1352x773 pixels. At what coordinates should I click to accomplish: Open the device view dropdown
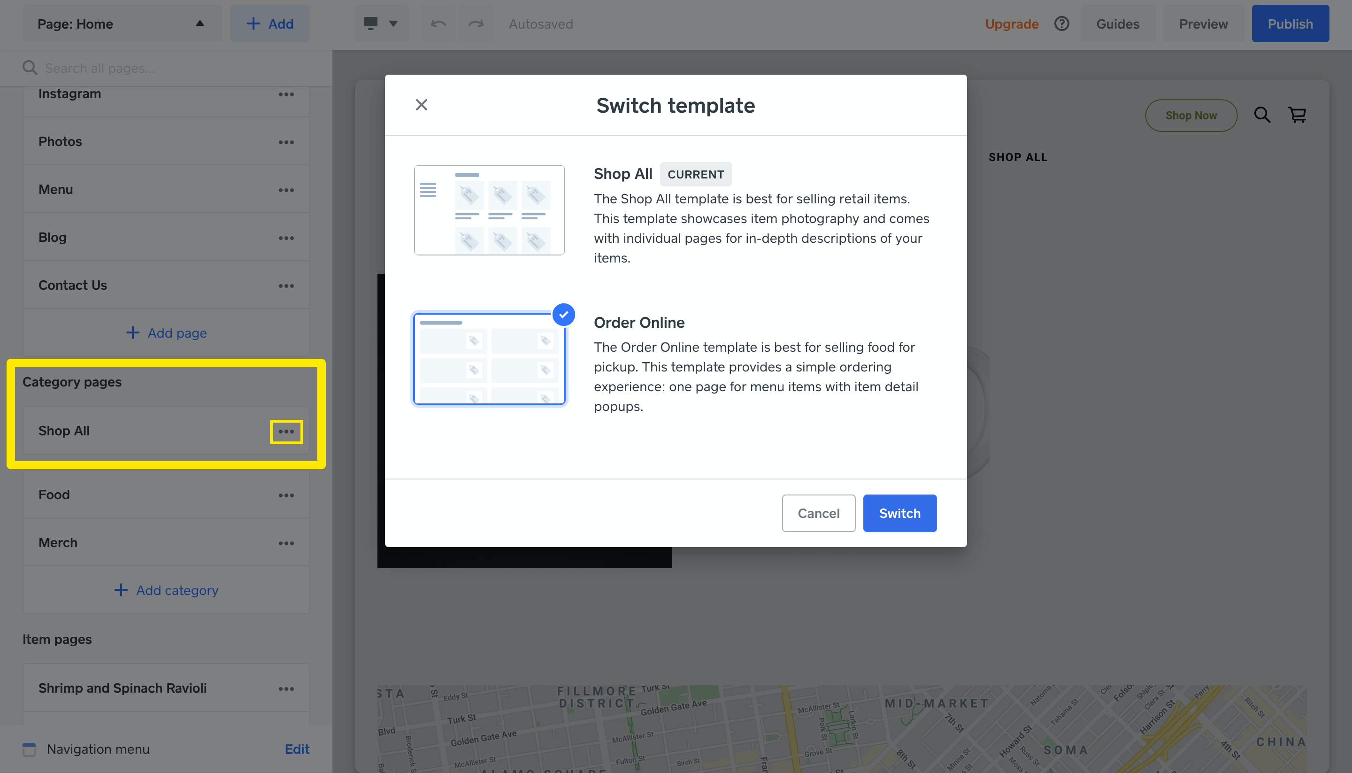tap(382, 23)
